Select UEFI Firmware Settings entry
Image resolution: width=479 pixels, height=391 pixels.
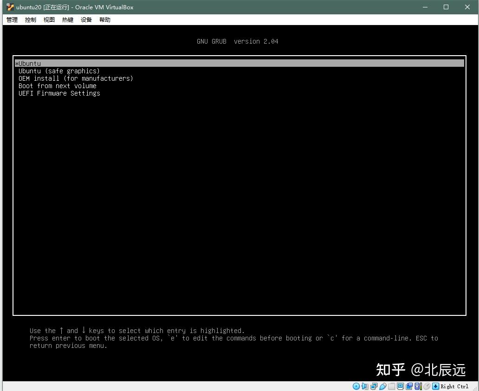59,93
